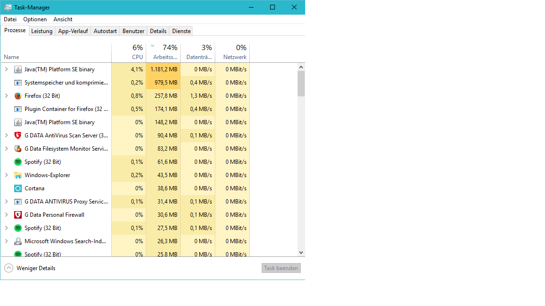The image size is (545, 306).
Task: Click the G Data Filesystem Monitor icon
Action: pos(18,148)
